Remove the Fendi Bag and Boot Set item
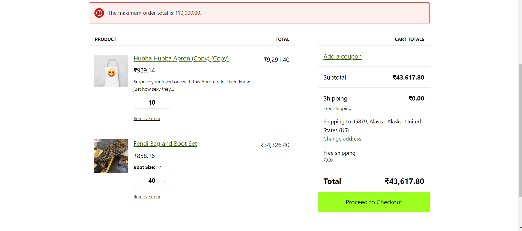 147,197
